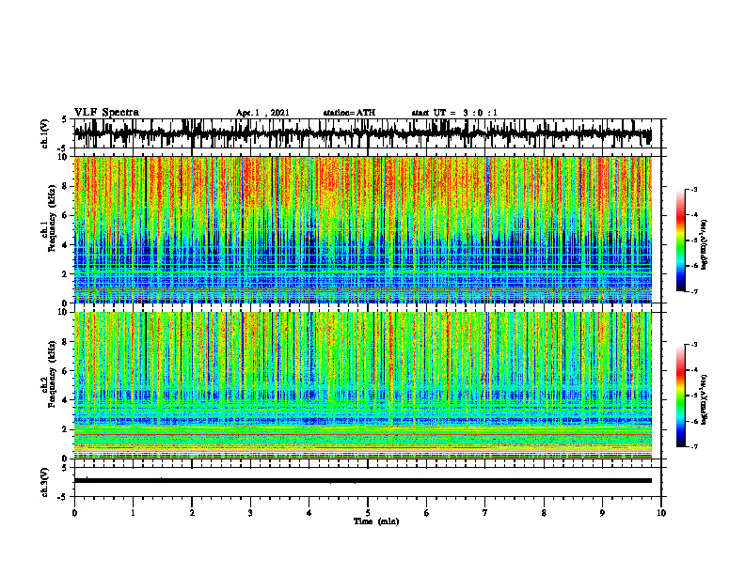The width and height of the screenshot is (745, 575).
Task: Click the "ch.3(V)" axis label
Action: pyautogui.click(x=45, y=483)
